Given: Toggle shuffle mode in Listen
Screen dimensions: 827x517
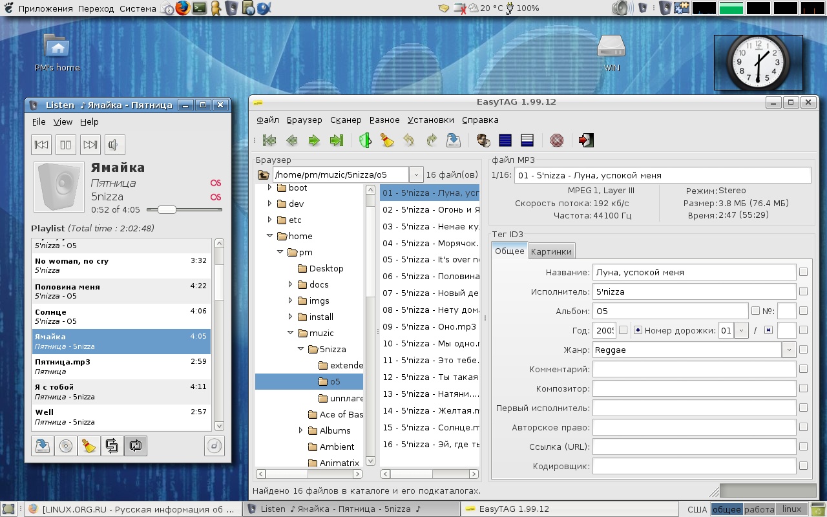Looking at the screenshot, I should pyautogui.click(x=112, y=446).
